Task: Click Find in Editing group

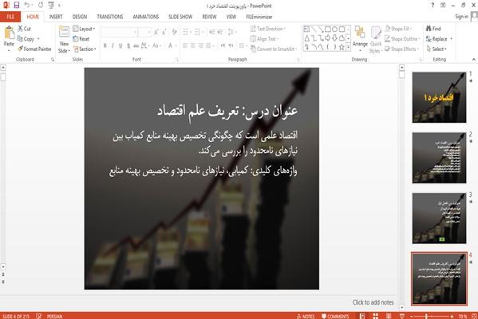Action: coord(433,29)
